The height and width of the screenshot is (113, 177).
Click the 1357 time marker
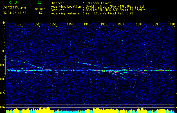[x=121, y=24]
